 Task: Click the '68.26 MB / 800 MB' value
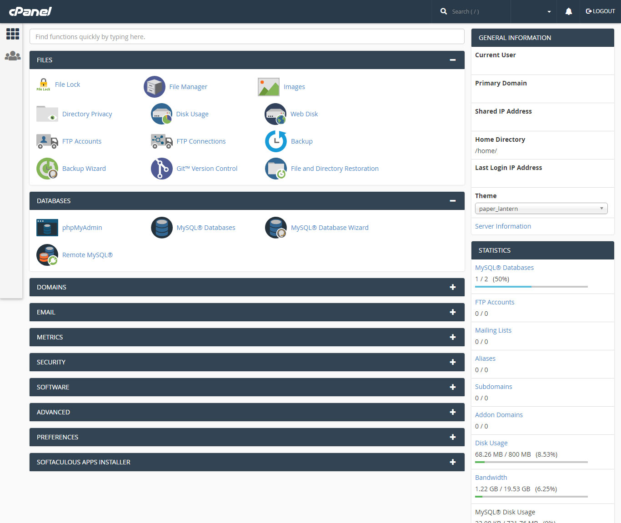(503, 454)
